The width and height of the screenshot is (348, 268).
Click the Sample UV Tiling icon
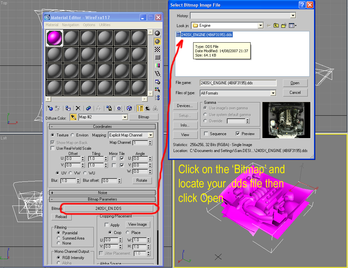click(x=157, y=57)
